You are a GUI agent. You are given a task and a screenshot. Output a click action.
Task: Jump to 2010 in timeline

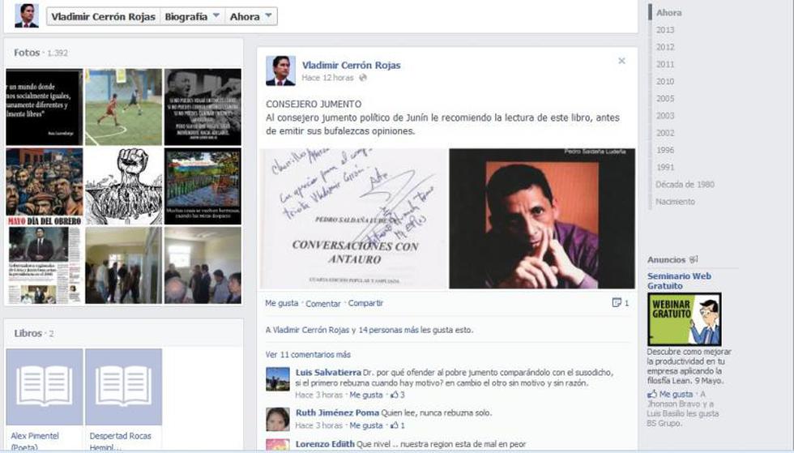click(665, 82)
